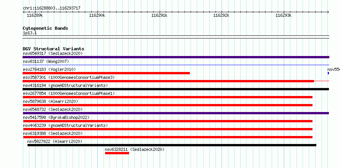
Task: Click nsv4063239 (gnomADStructuralVariants) label
Action: pyautogui.click(x=65, y=125)
